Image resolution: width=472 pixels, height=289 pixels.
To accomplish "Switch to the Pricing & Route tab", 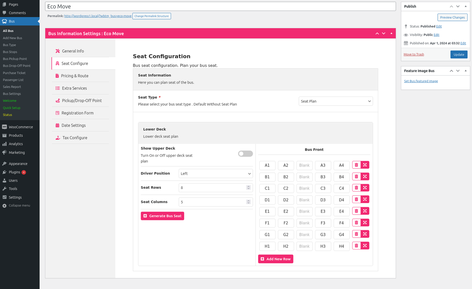I will [75, 76].
